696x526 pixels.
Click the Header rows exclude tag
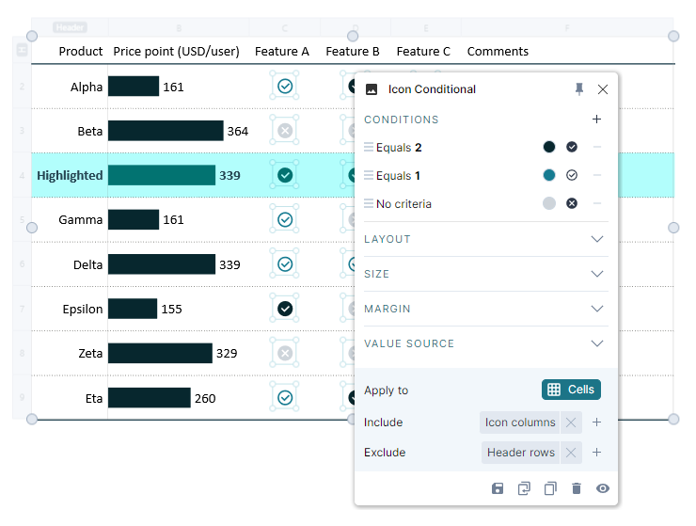pyautogui.click(x=520, y=453)
